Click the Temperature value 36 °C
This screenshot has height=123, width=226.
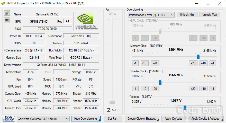[31, 72]
